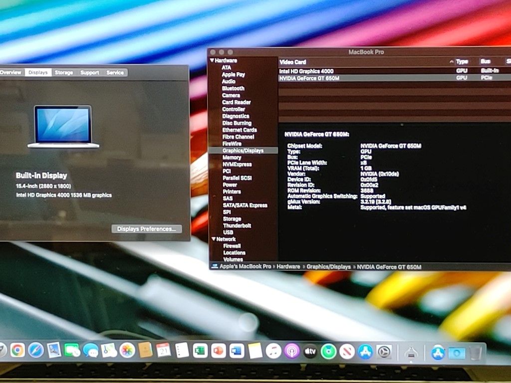The width and height of the screenshot is (511, 383).
Task: Open Diagnostics in the sidebar
Action: click(x=236, y=116)
